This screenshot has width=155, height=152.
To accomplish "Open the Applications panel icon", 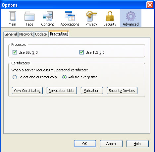I will click(x=70, y=16).
